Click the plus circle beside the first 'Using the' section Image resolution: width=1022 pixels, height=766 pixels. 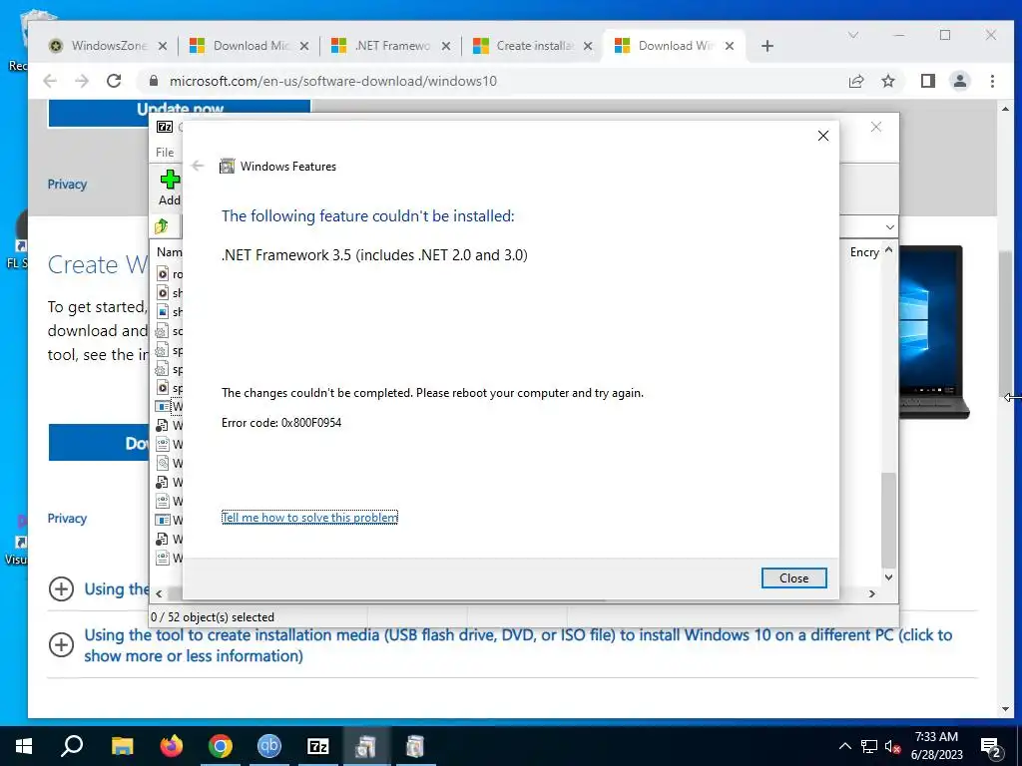[61, 588]
